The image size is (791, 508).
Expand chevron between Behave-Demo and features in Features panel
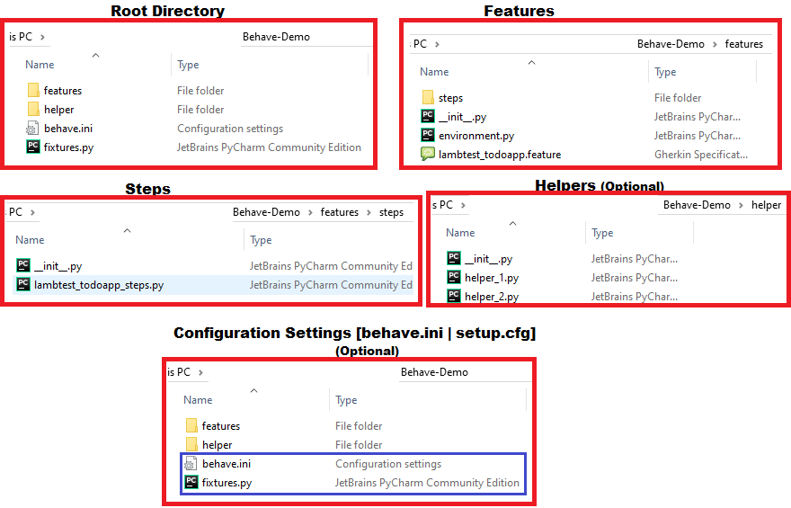[715, 44]
